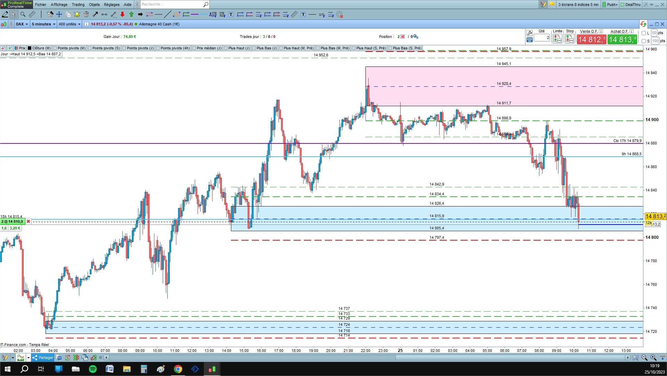Open the Trading menu
This screenshot has width=667, height=376.
[x=78, y=5]
